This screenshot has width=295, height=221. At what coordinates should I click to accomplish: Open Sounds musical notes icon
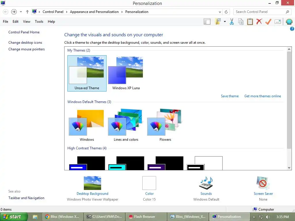click(x=206, y=183)
